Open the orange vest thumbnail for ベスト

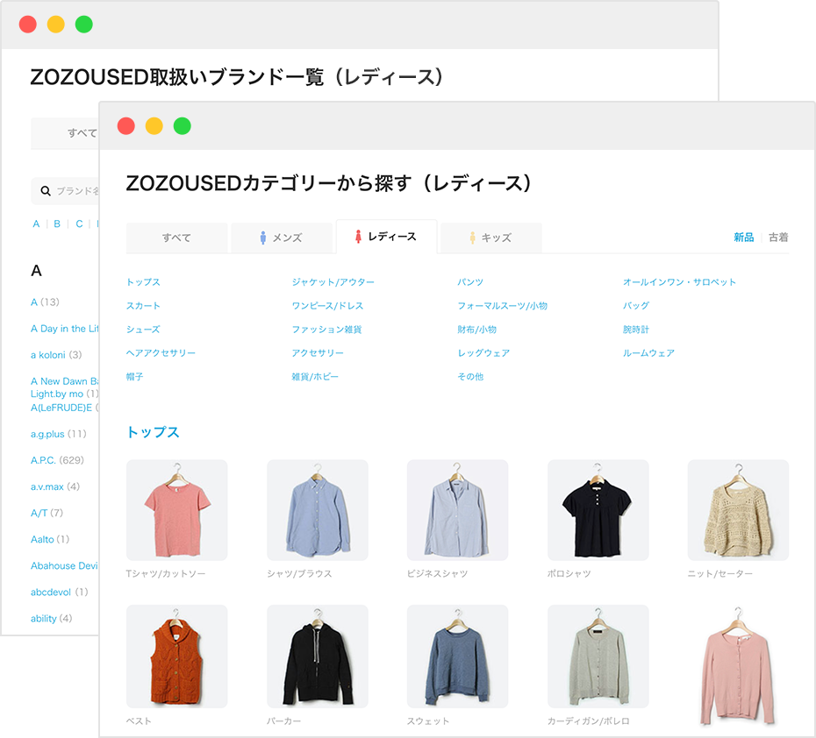(x=177, y=656)
